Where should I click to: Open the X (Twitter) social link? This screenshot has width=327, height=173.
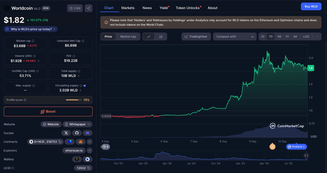click(x=66, y=133)
